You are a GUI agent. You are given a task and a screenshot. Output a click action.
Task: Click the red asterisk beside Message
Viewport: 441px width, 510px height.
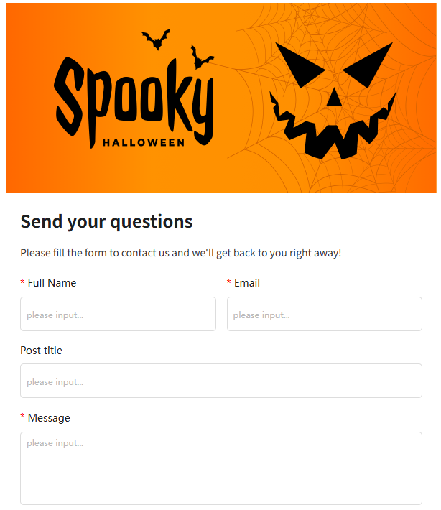(22, 418)
